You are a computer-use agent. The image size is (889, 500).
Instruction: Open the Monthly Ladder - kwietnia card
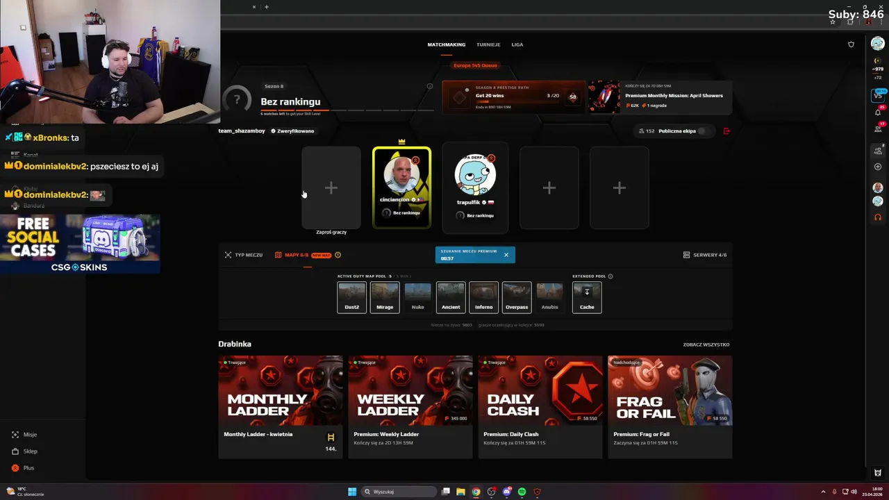tap(281, 407)
